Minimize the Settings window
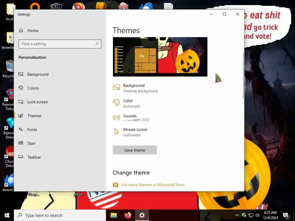The image size is (295, 221). 211,14
